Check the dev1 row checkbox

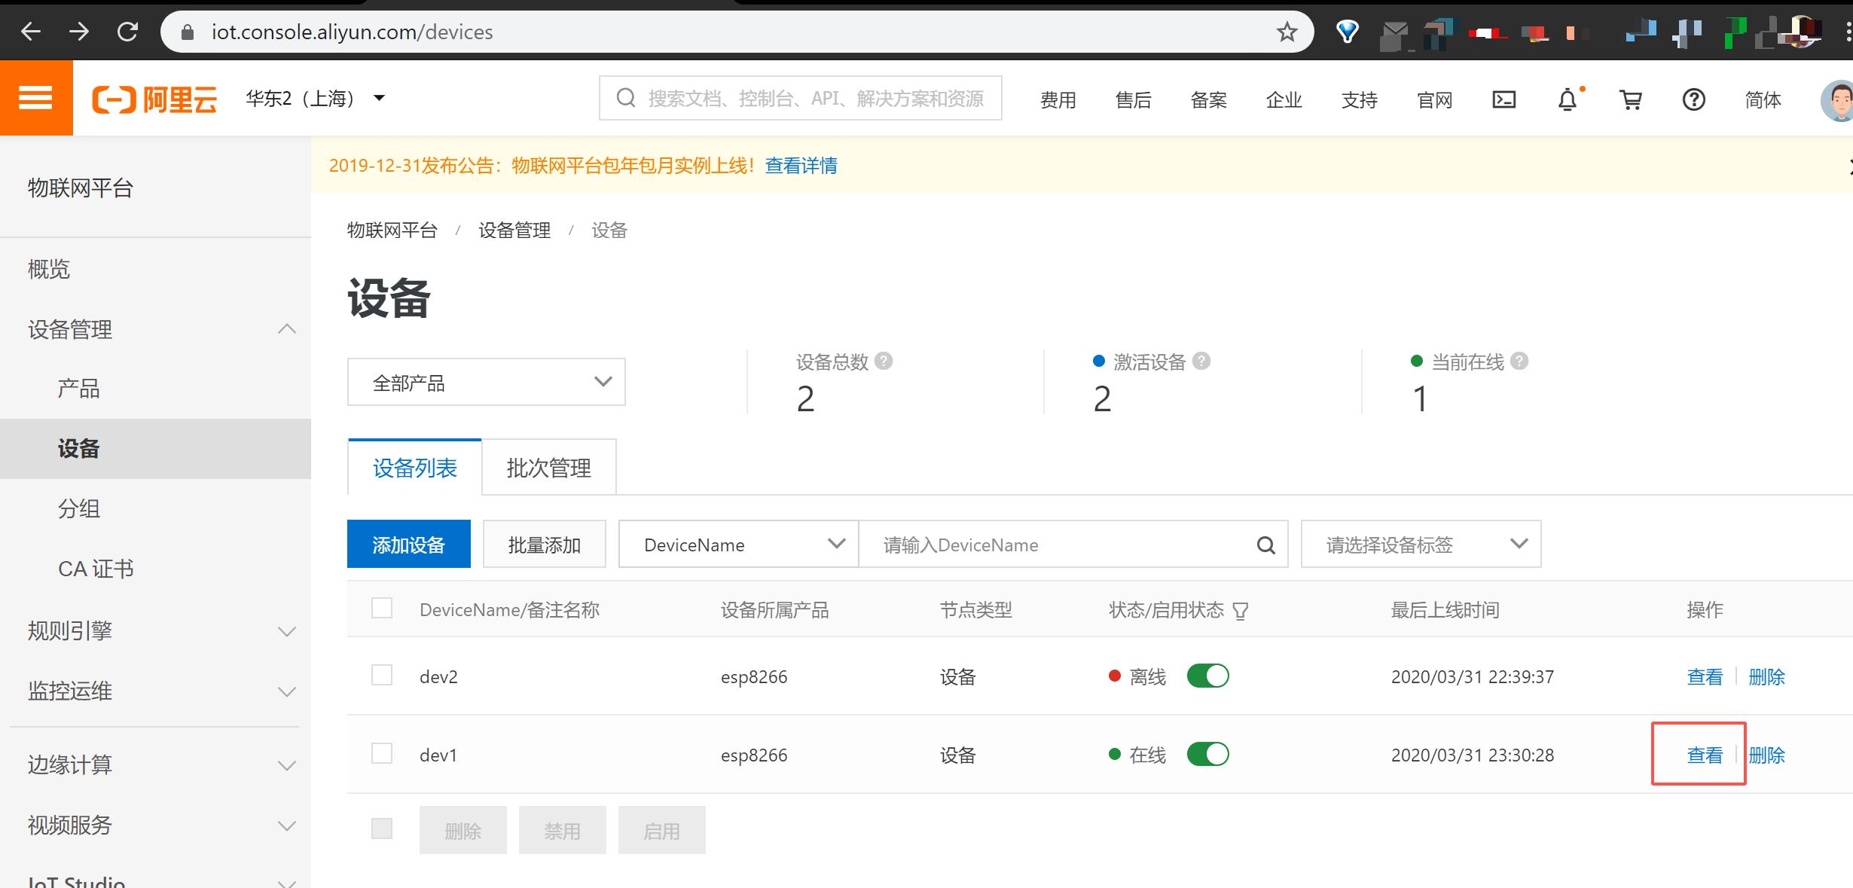(x=382, y=753)
